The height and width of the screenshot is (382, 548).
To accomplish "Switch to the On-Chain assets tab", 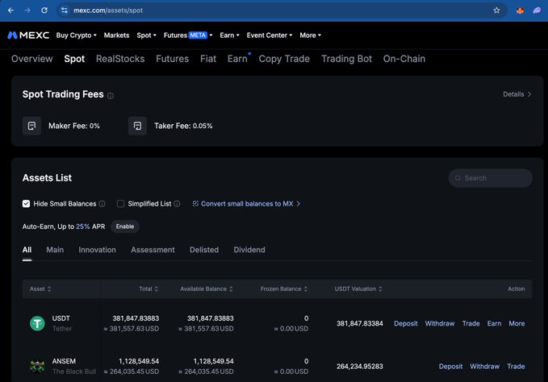I will pyautogui.click(x=404, y=59).
